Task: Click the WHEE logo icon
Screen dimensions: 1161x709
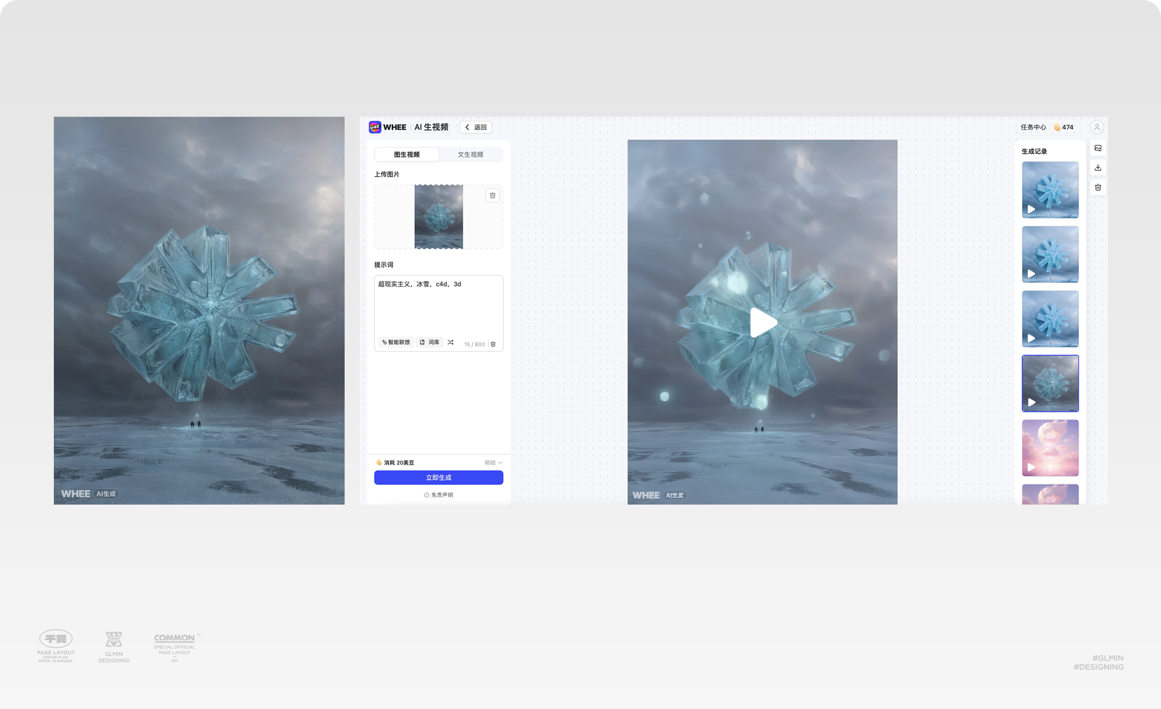Action: [375, 127]
